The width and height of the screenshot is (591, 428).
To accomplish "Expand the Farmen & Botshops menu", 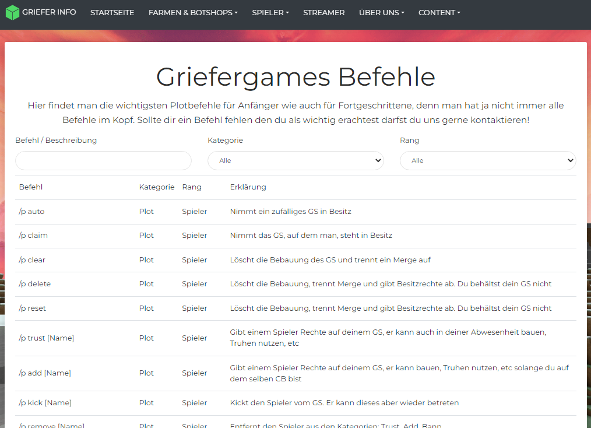I will tap(193, 12).
